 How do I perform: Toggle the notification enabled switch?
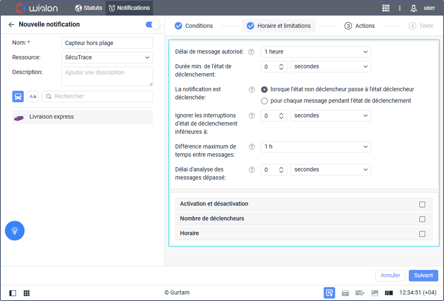152,25
